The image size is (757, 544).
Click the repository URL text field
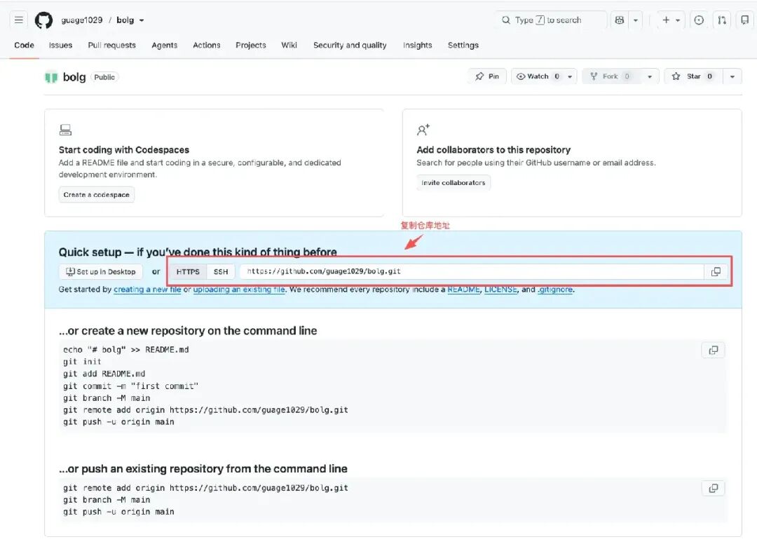[x=472, y=271]
